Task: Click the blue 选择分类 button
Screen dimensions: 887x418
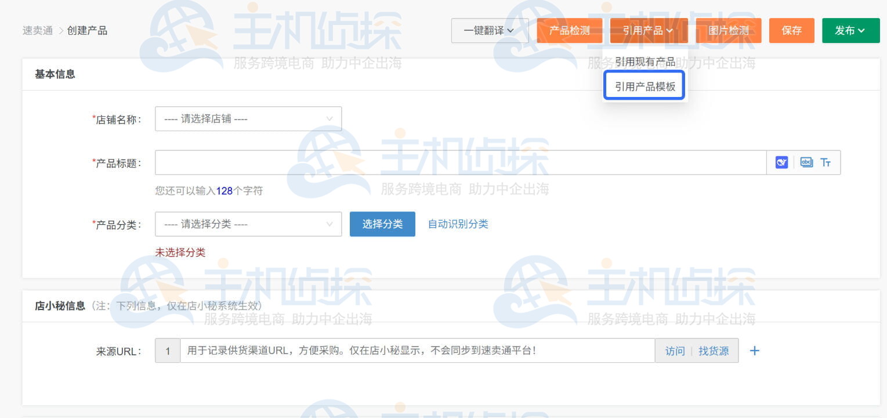Action: 382,224
